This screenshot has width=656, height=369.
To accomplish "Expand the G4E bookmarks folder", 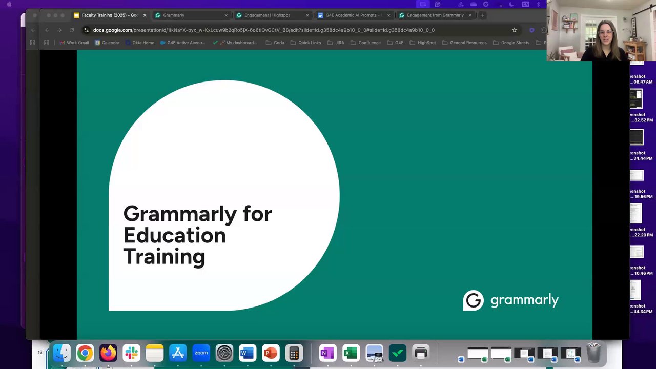I will click(395, 43).
